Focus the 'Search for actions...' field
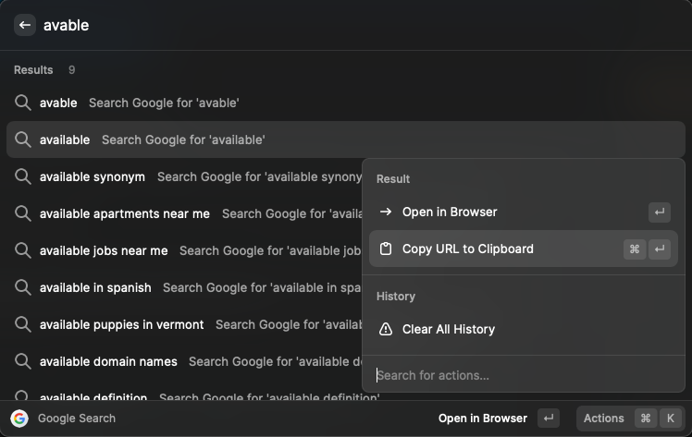The width and height of the screenshot is (692, 437). (524, 375)
